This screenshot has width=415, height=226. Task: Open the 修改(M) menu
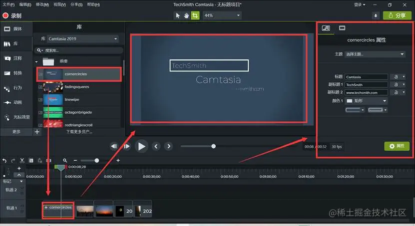tap(42, 4)
